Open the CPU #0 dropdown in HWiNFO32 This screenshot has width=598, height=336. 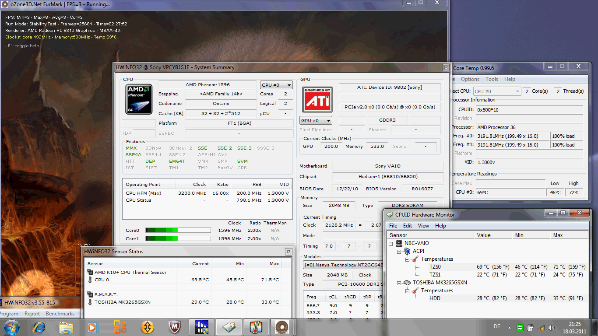[276, 85]
